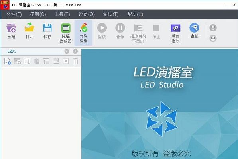Click the LED app icon in title bar
Image resolution: width=238 pixels, height=159 pixels.
point(5,5)
